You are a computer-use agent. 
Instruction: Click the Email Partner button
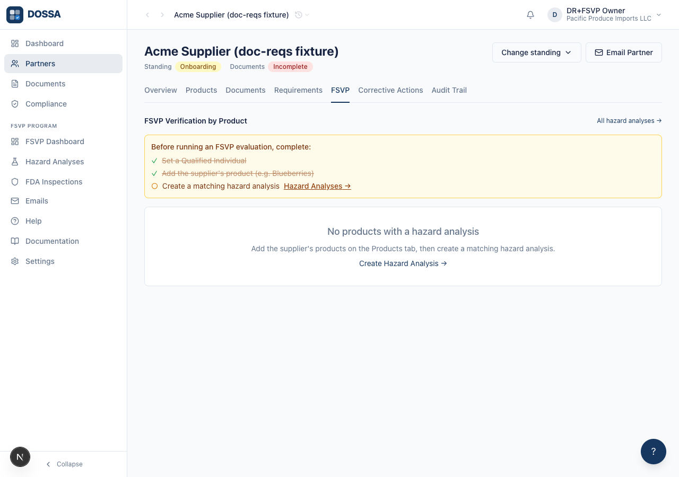(624, 52)
